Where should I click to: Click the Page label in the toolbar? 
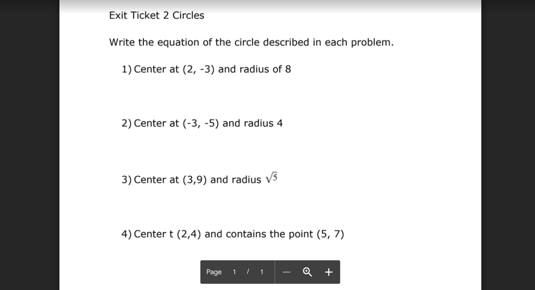point(214,272)
